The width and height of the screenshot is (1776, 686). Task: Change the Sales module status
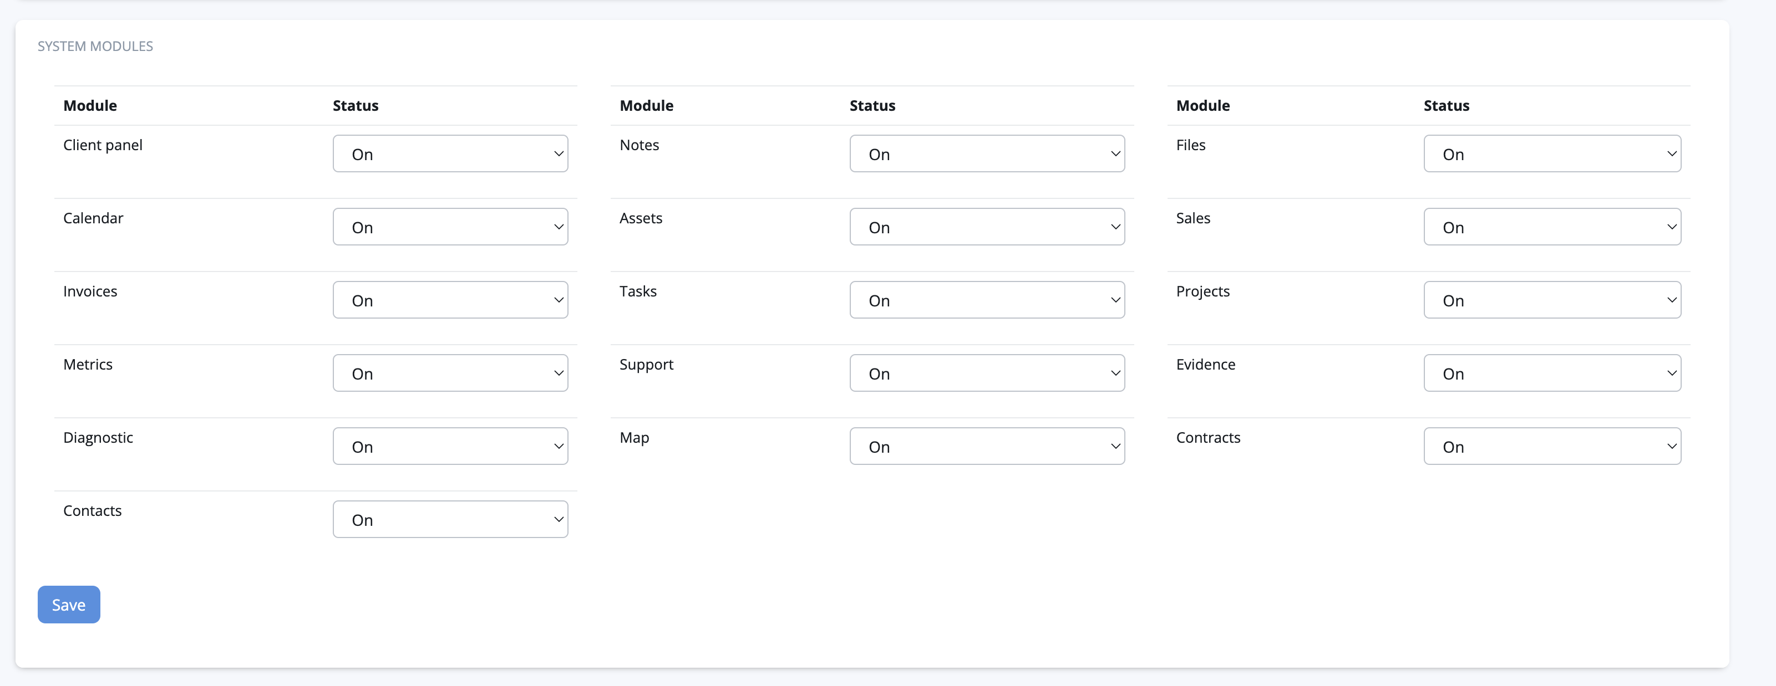[1551, 227]
